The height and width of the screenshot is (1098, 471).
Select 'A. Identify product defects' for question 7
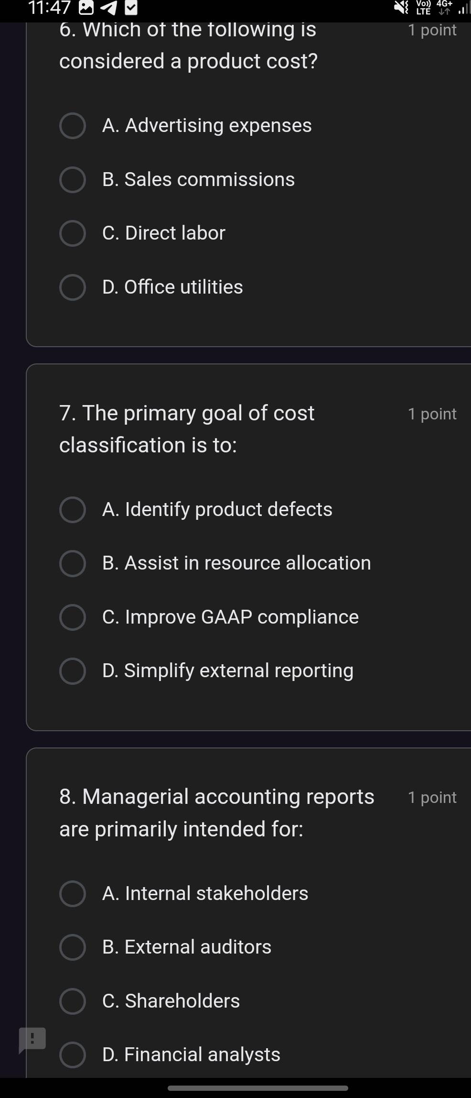tap(73, 510)
